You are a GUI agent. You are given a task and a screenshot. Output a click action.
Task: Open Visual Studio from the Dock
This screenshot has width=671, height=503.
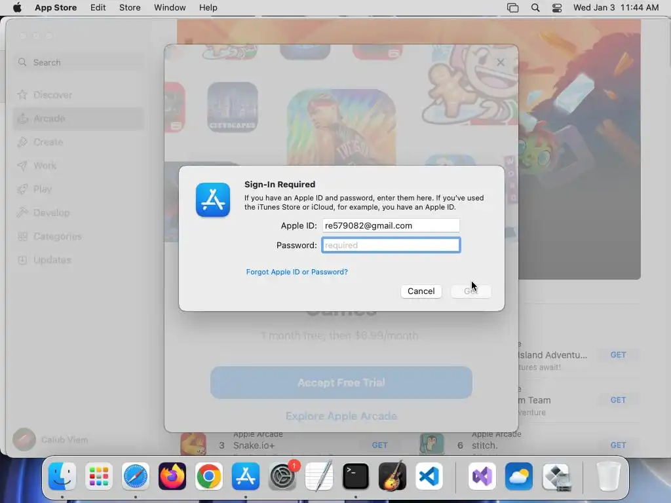[x=482, y=476]
